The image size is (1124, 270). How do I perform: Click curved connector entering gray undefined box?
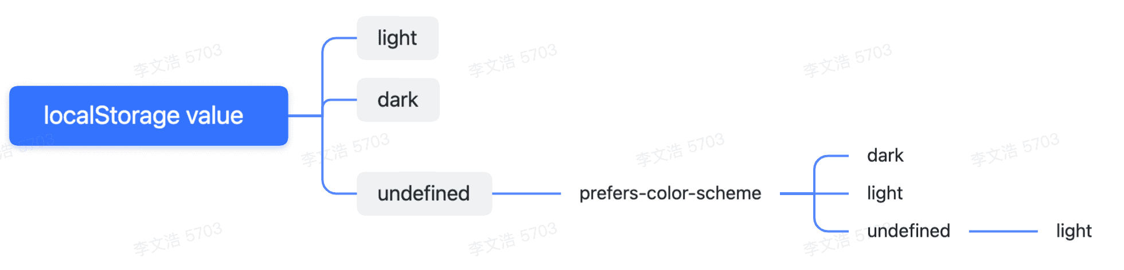(338, 193)
